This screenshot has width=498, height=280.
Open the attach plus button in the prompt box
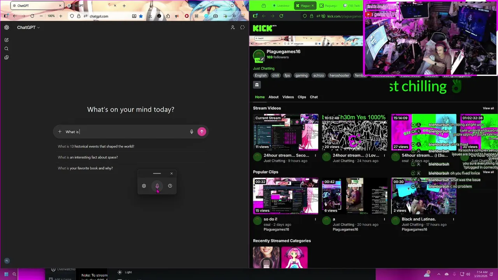coord(60,132)
